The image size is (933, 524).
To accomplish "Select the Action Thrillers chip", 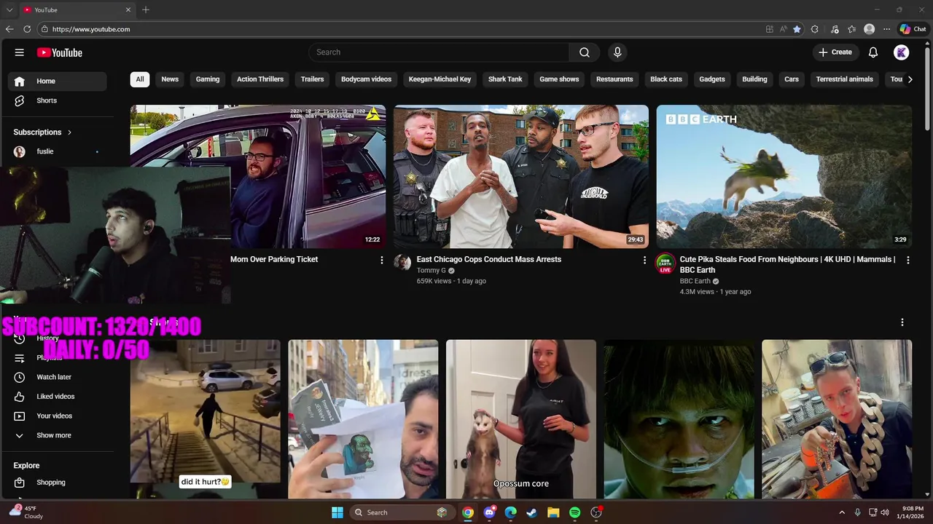I will coord(260,79).
